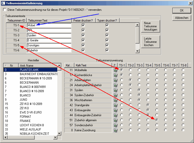The height and width of the screenshot is (143, 194).
Task: Click the trash icon for Sonderzubehör row
Action: [x=116, y=125]
